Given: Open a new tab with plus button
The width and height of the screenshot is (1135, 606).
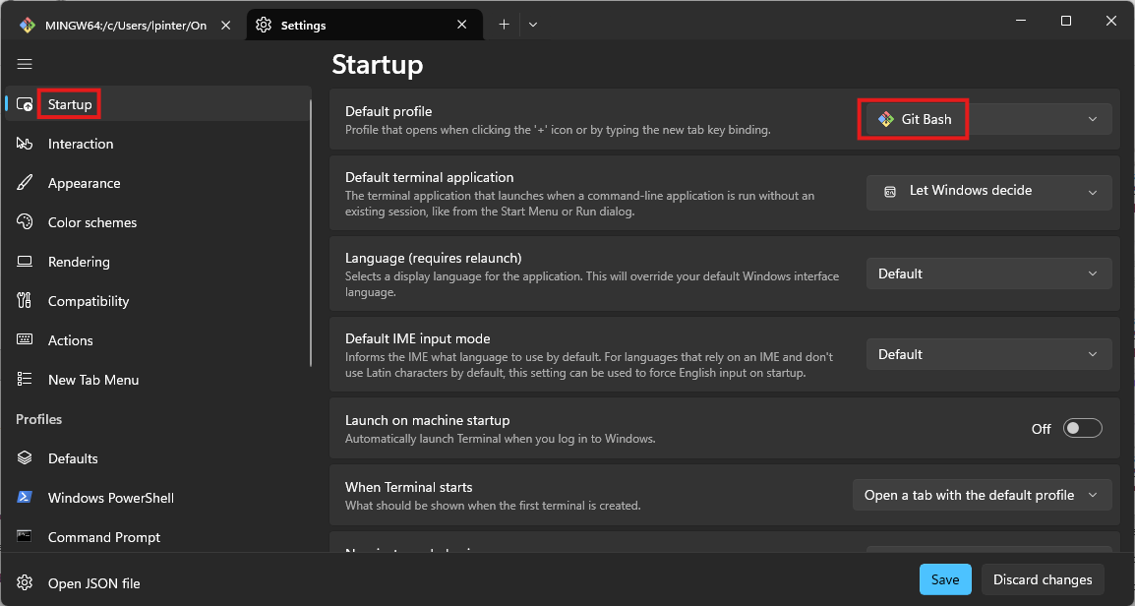Looking at the screenshot, I should point(504,25).
